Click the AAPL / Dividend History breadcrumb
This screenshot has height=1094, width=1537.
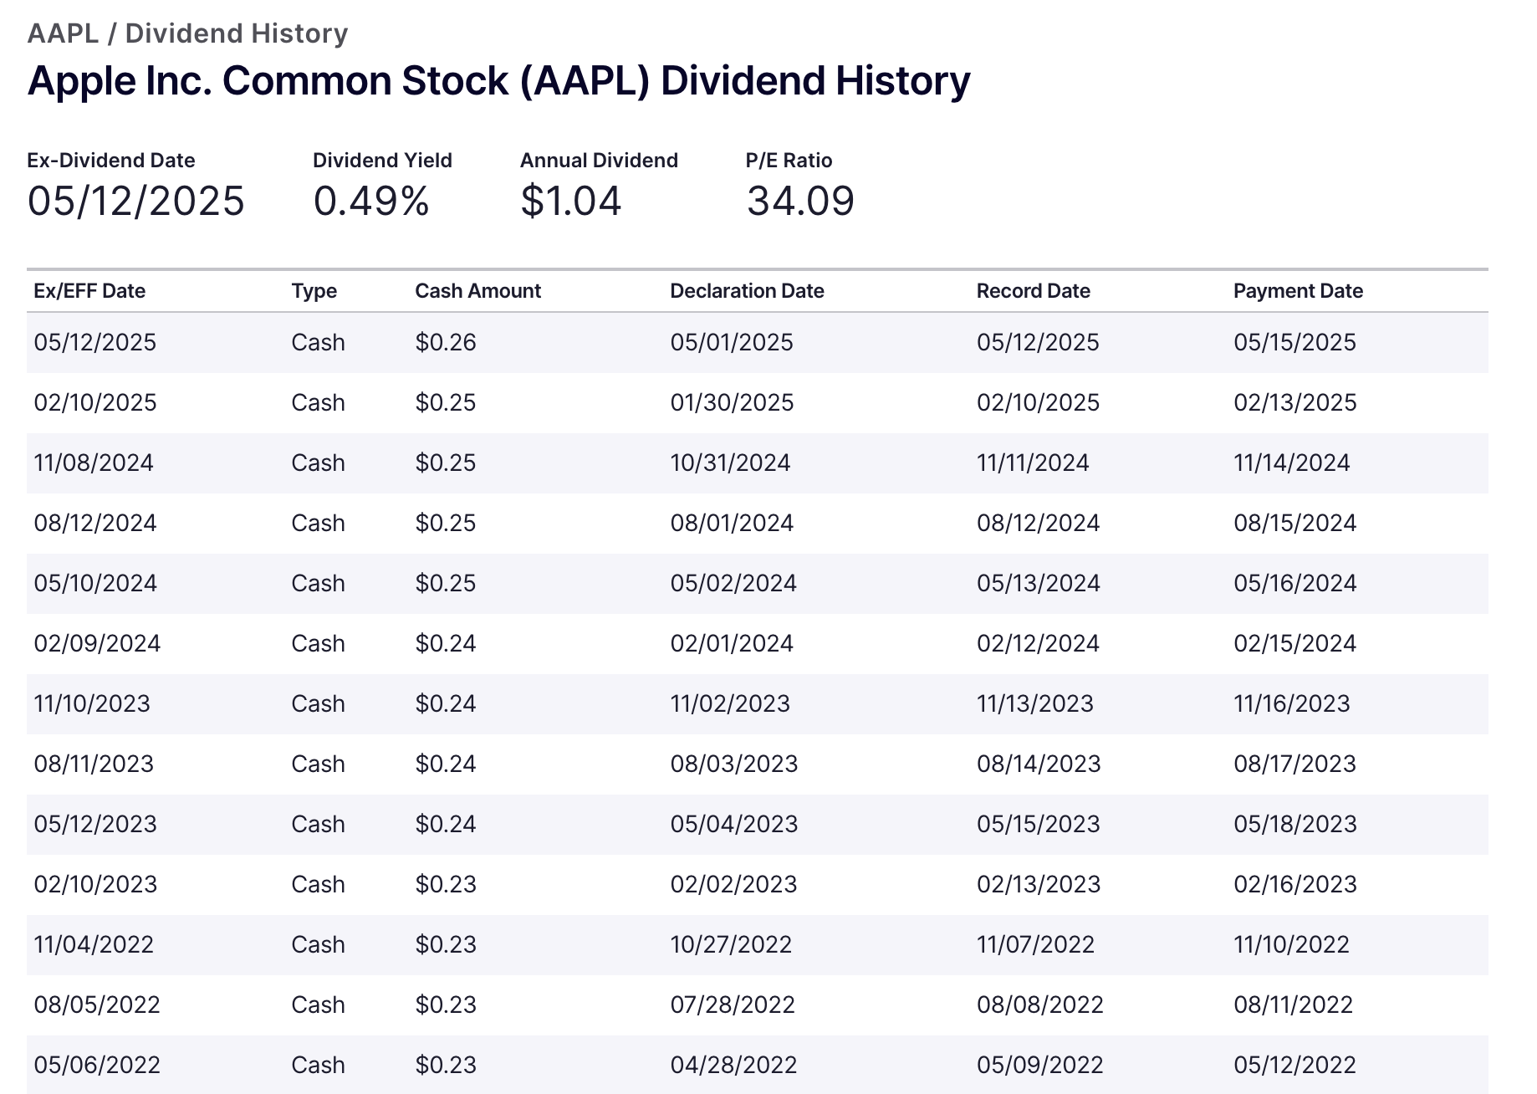187,33
